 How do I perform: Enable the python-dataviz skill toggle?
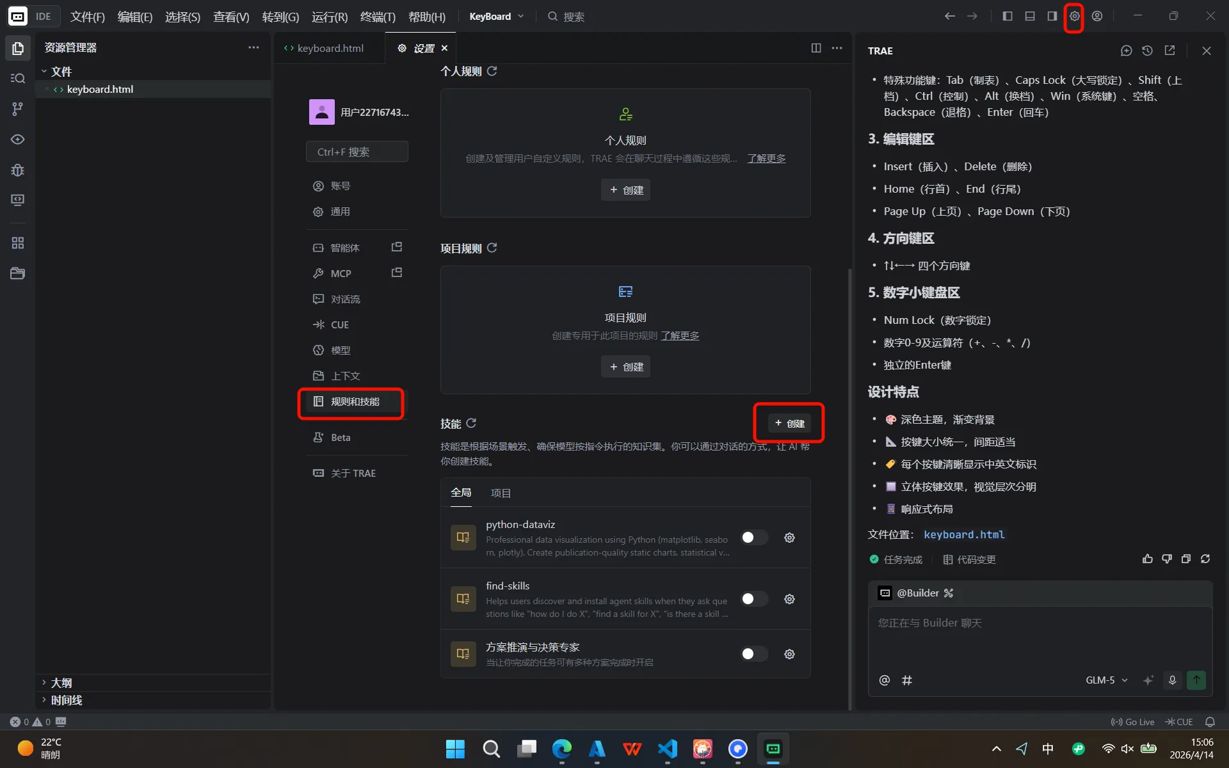click(x=754, y=538)
